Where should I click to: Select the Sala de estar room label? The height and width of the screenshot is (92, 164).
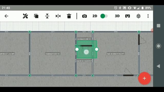click(116, 54)
